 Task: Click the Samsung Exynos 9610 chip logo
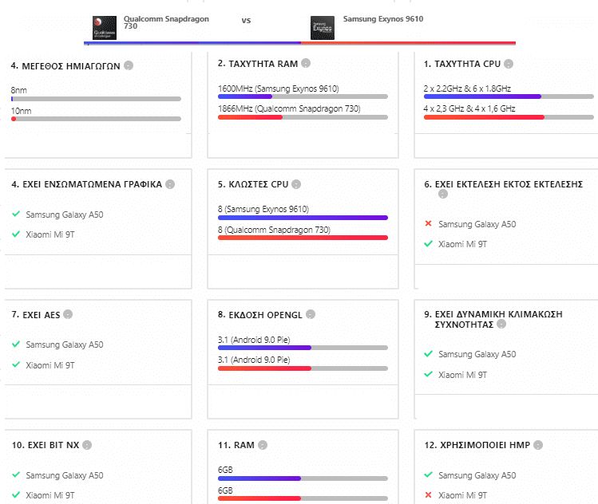pos(323,28)
